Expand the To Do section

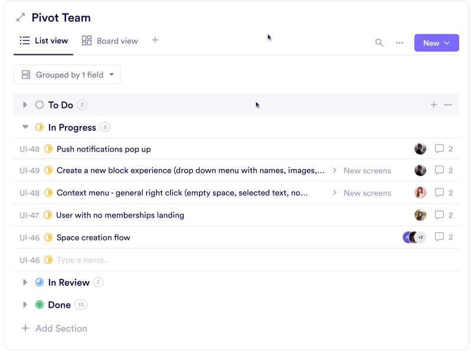point(25,105)
